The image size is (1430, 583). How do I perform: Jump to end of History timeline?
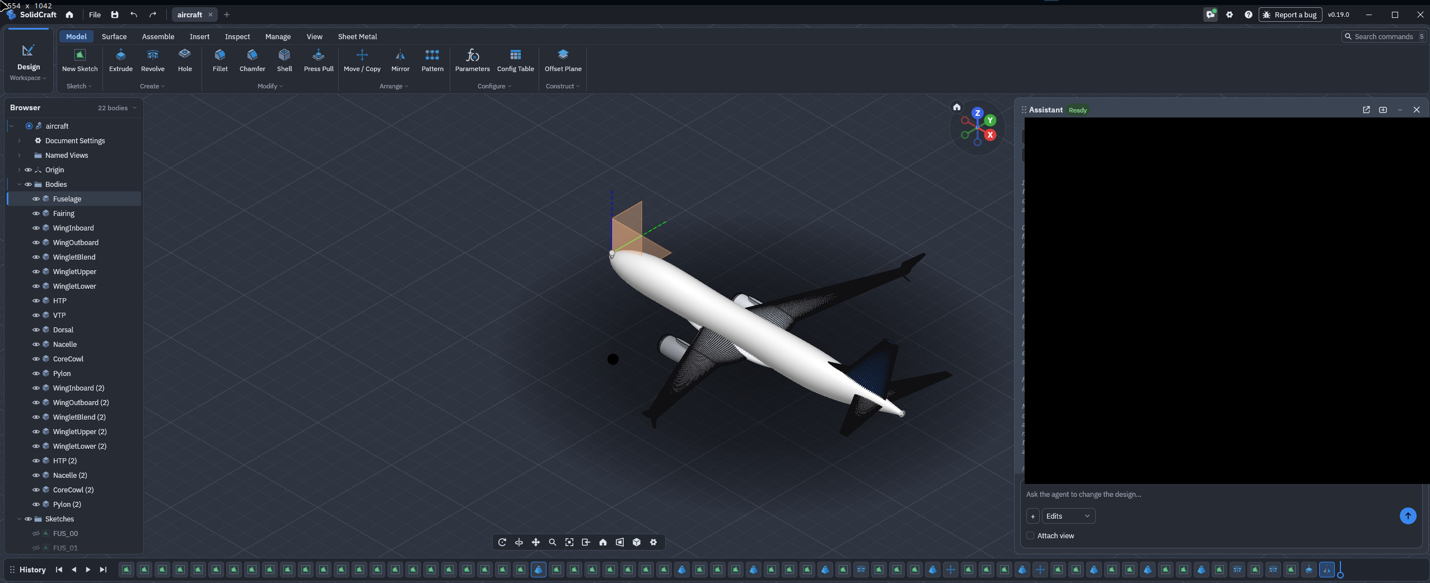103,570
